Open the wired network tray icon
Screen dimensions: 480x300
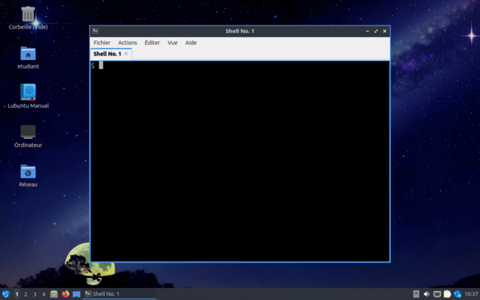tap(437, 294)
